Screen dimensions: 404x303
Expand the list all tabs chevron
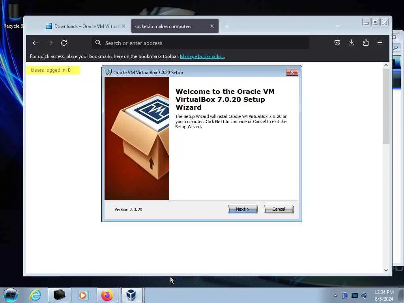(338, 26)
